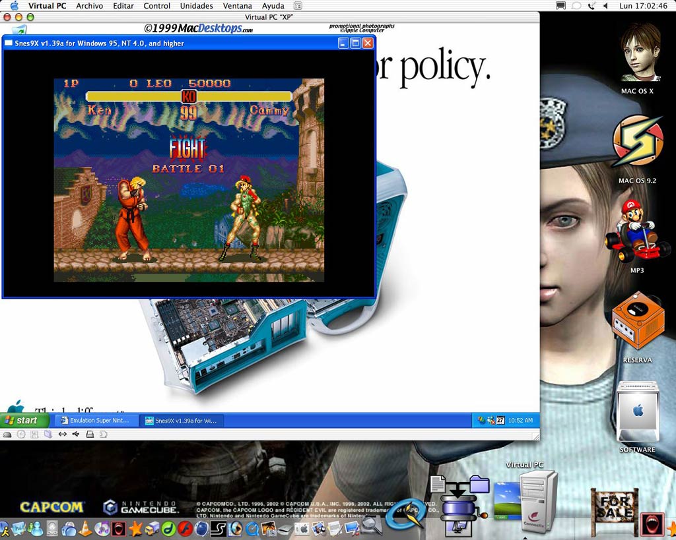
Task: Open the yellow star icon in the Dock
Action: pos(136,528)
